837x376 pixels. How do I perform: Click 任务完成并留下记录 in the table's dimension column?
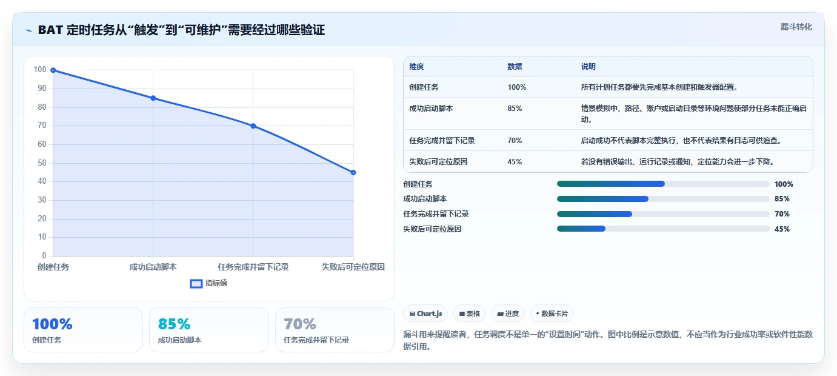[442, 141]
